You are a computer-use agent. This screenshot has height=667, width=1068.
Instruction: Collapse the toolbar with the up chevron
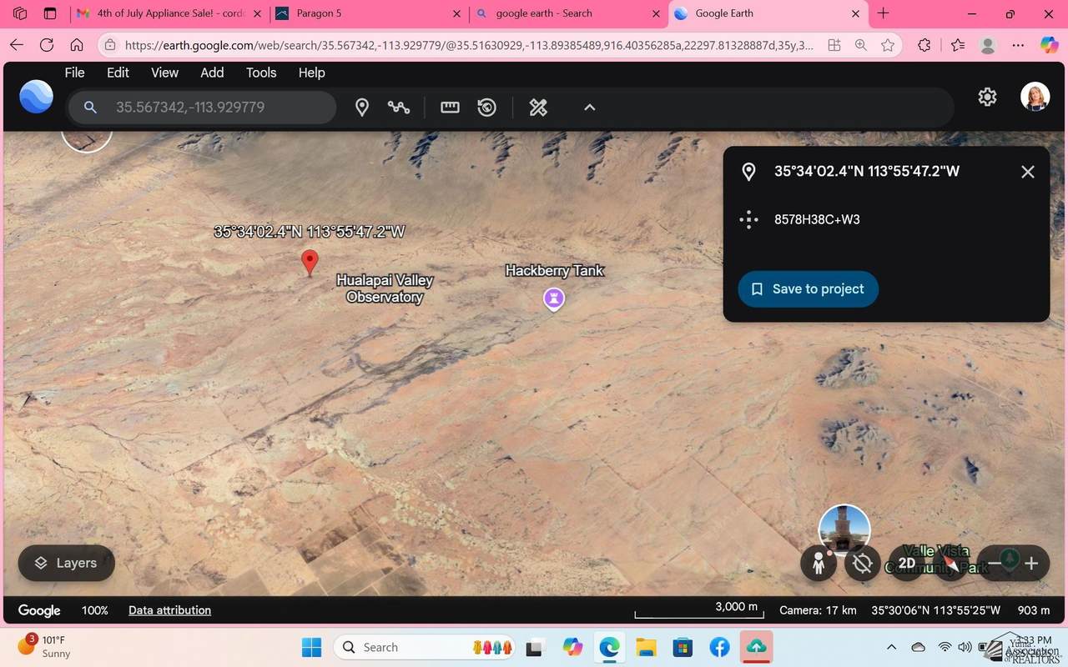pyautogui.click(x=589, y=108)
